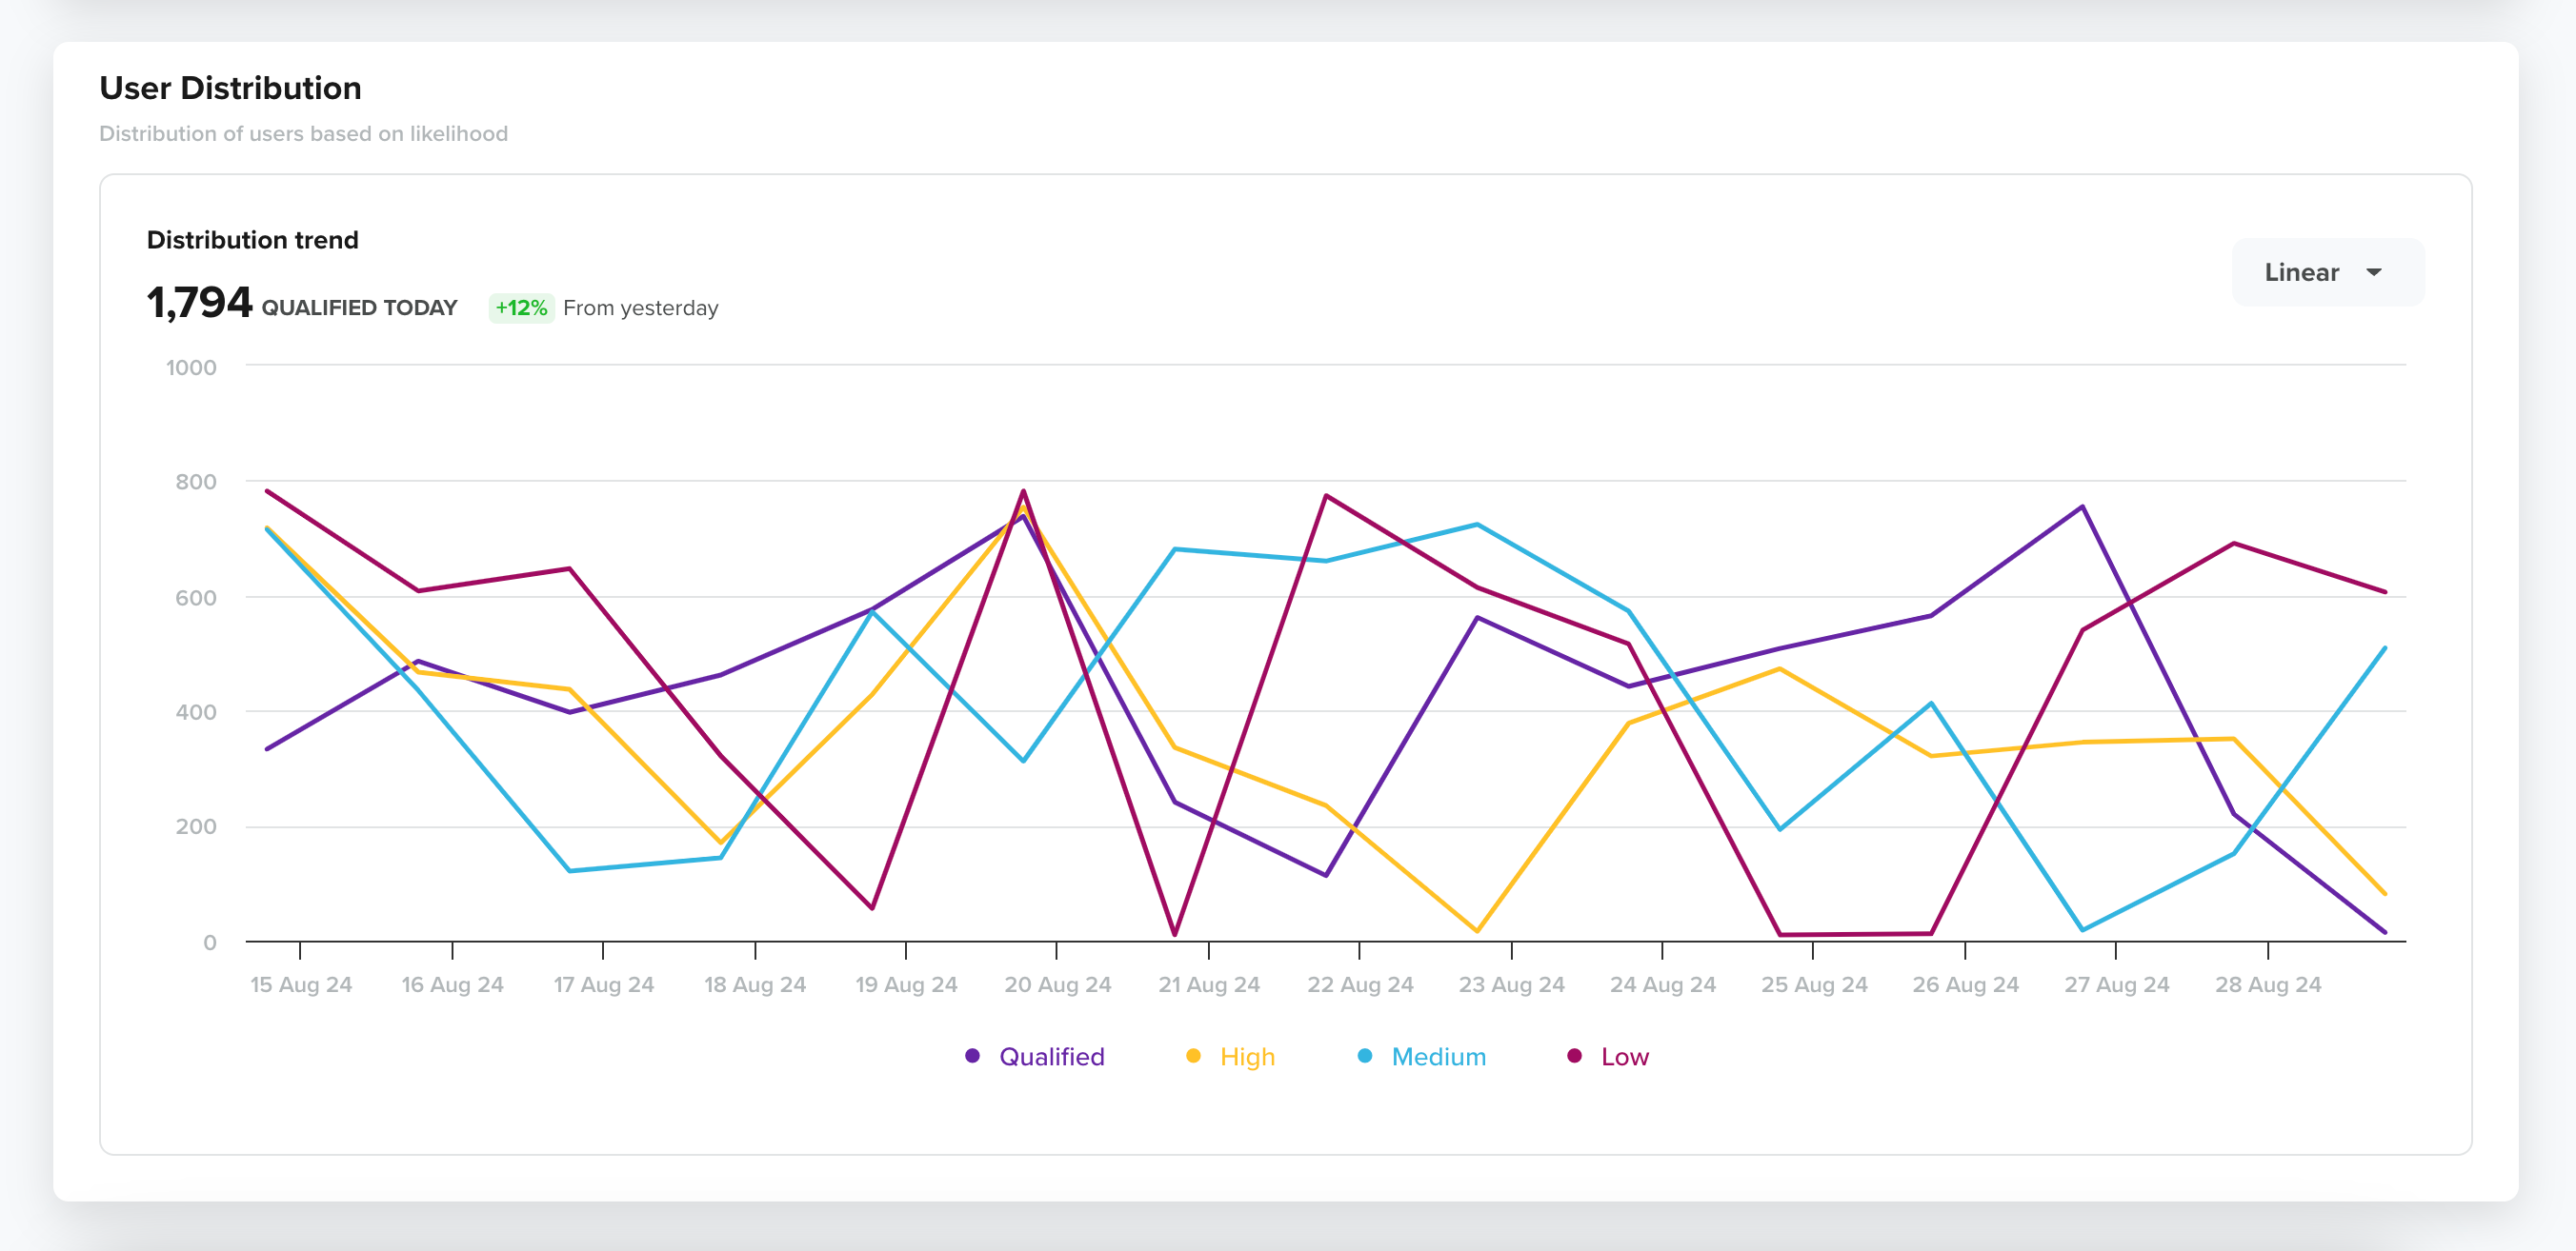
Task: Click the purple Qualified legend dot
Action: (971, 1055)
